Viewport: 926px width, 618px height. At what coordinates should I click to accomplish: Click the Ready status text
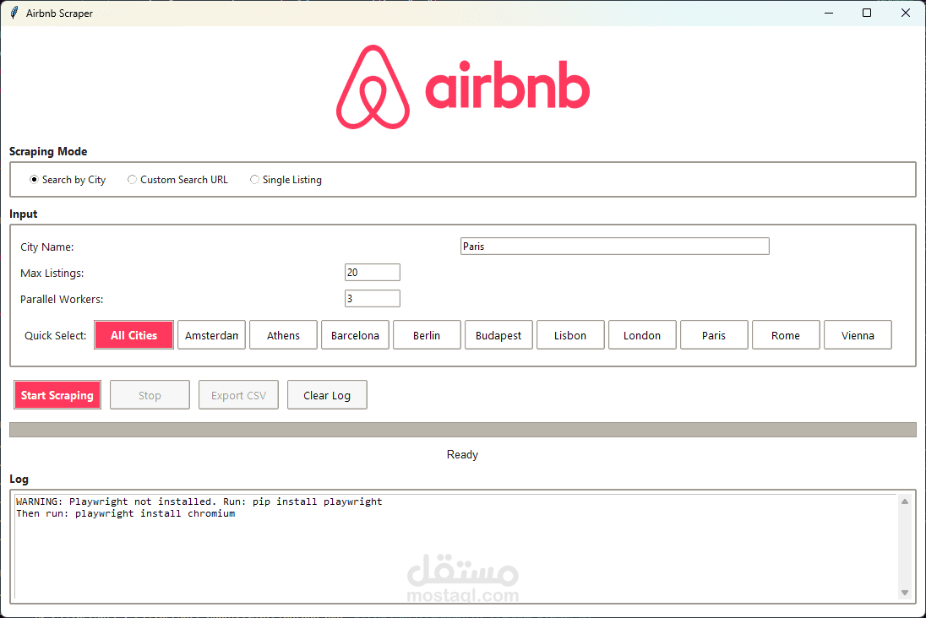pos(462,454)
